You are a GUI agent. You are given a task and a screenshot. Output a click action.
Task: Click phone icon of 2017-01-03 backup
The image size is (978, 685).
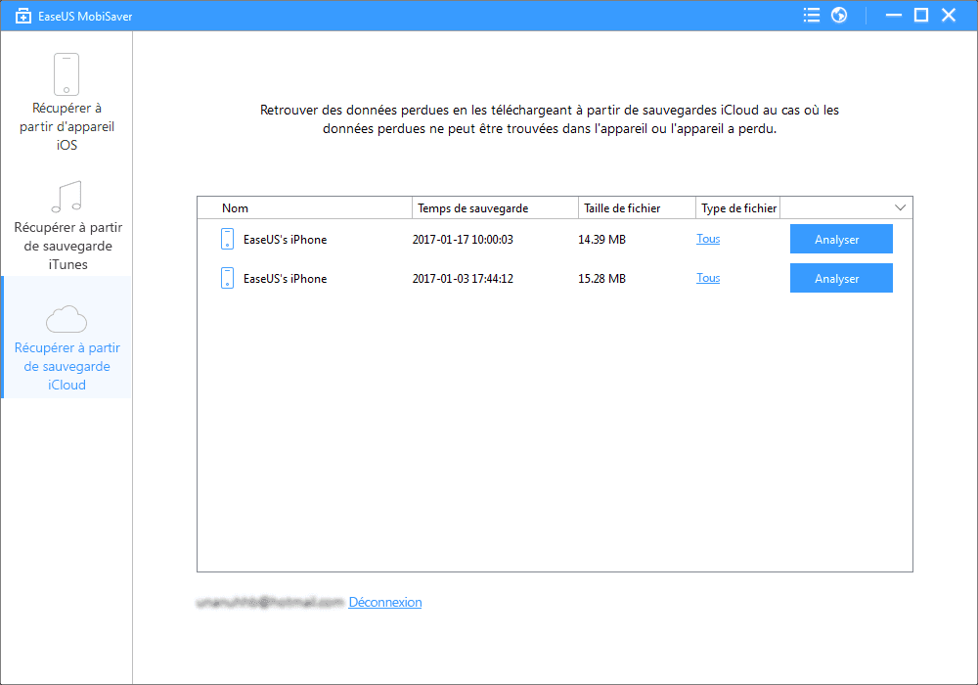pos(227,278)
